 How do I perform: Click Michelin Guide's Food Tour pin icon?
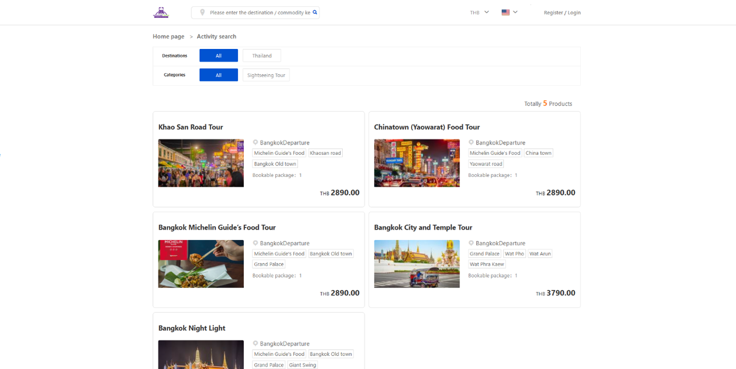pyautogui.click(x=255, y=243)
